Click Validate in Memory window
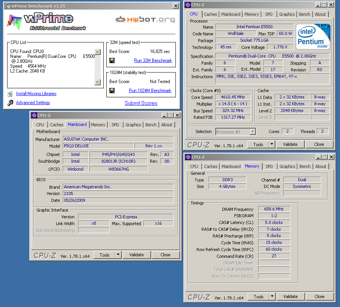This screenshot has width=340, height=307. [290, 296]
